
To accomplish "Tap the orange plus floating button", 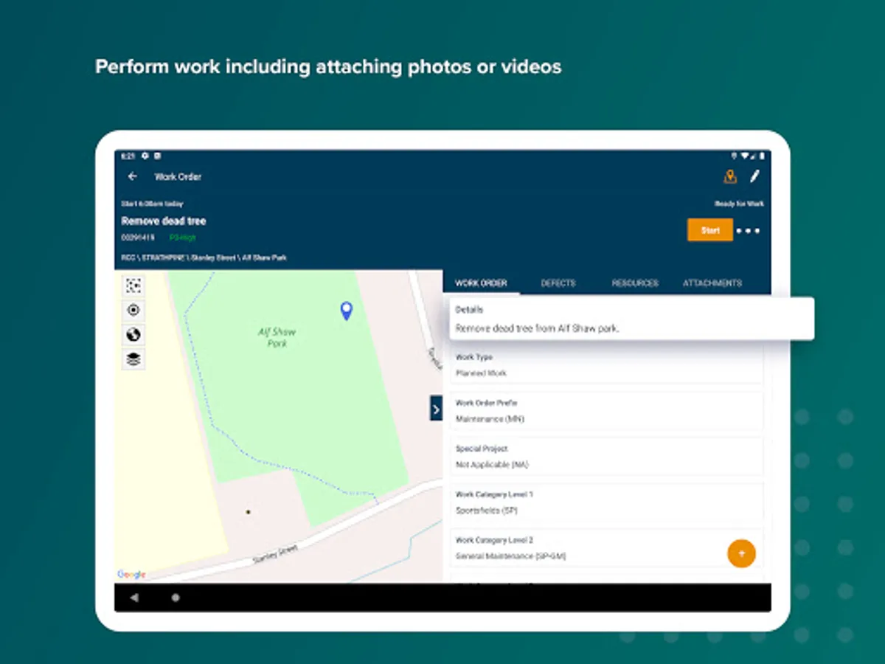I will (x=742, y=553).
